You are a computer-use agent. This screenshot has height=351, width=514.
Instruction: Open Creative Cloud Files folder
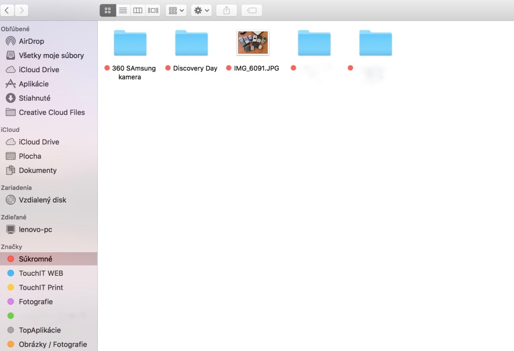tap(52, 112)
